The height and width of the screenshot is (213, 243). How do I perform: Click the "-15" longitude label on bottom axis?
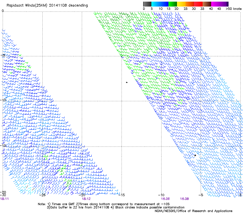pyautogui.click(x=121, y=195)
